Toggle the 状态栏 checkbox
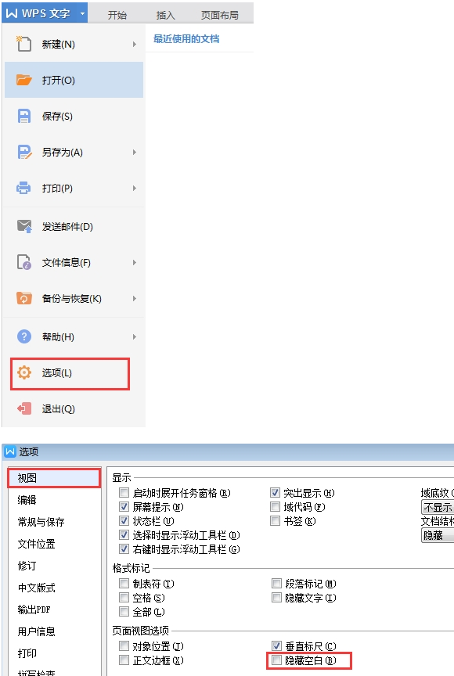The height and width of the screenshot is (676, 454). click(124, 521)
